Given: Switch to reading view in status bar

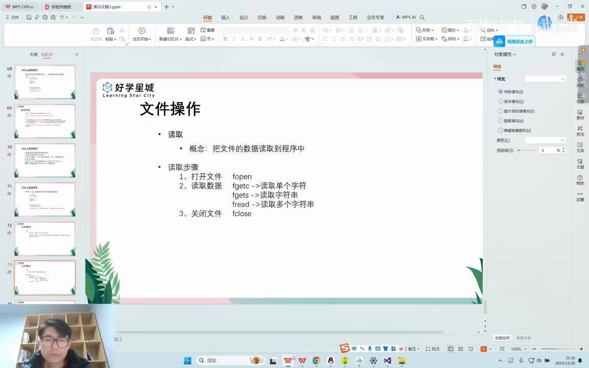Looking at the screenshot, I should pos(471,349).
